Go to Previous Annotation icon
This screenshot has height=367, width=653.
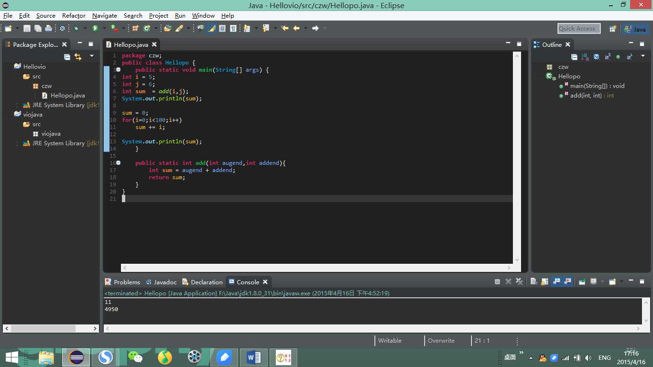click(265, 28)
